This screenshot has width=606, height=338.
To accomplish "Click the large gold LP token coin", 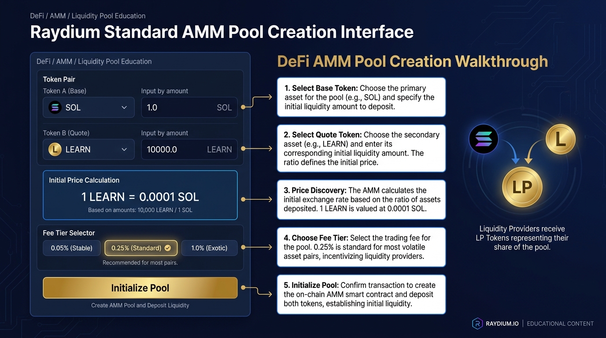I will coord(522,188).
